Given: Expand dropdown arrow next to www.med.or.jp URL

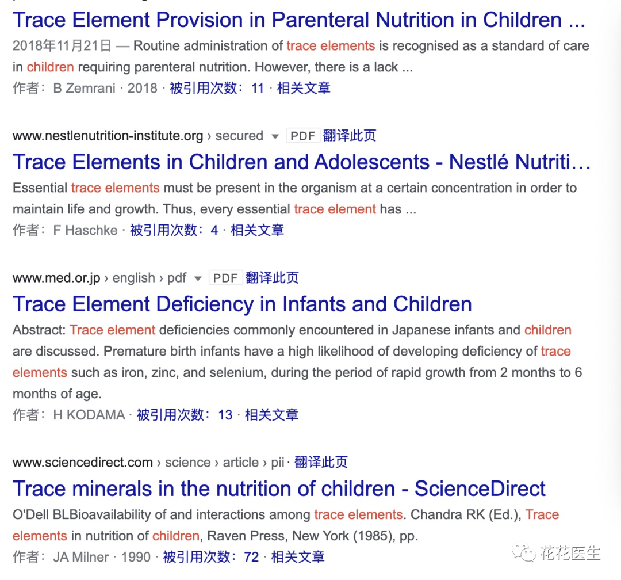Looking at the screenshot, I should (x=198, y=278).
